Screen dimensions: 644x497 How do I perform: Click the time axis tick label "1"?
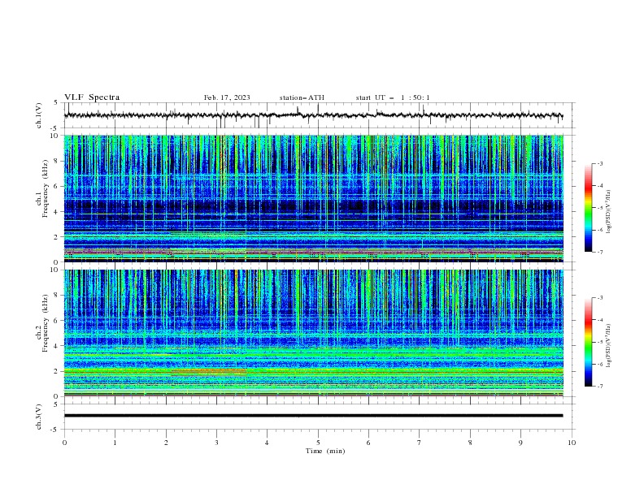pyautogui.click(x=115, y=443)
